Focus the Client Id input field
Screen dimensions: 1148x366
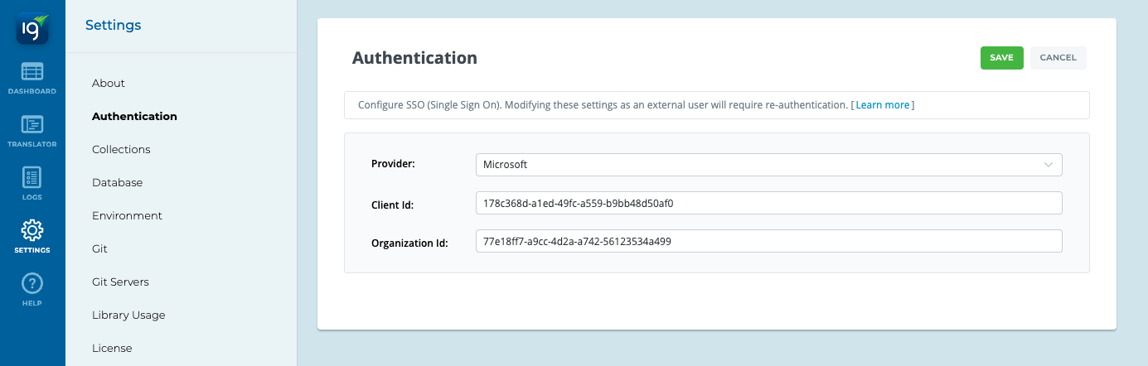tap(768, 203)
